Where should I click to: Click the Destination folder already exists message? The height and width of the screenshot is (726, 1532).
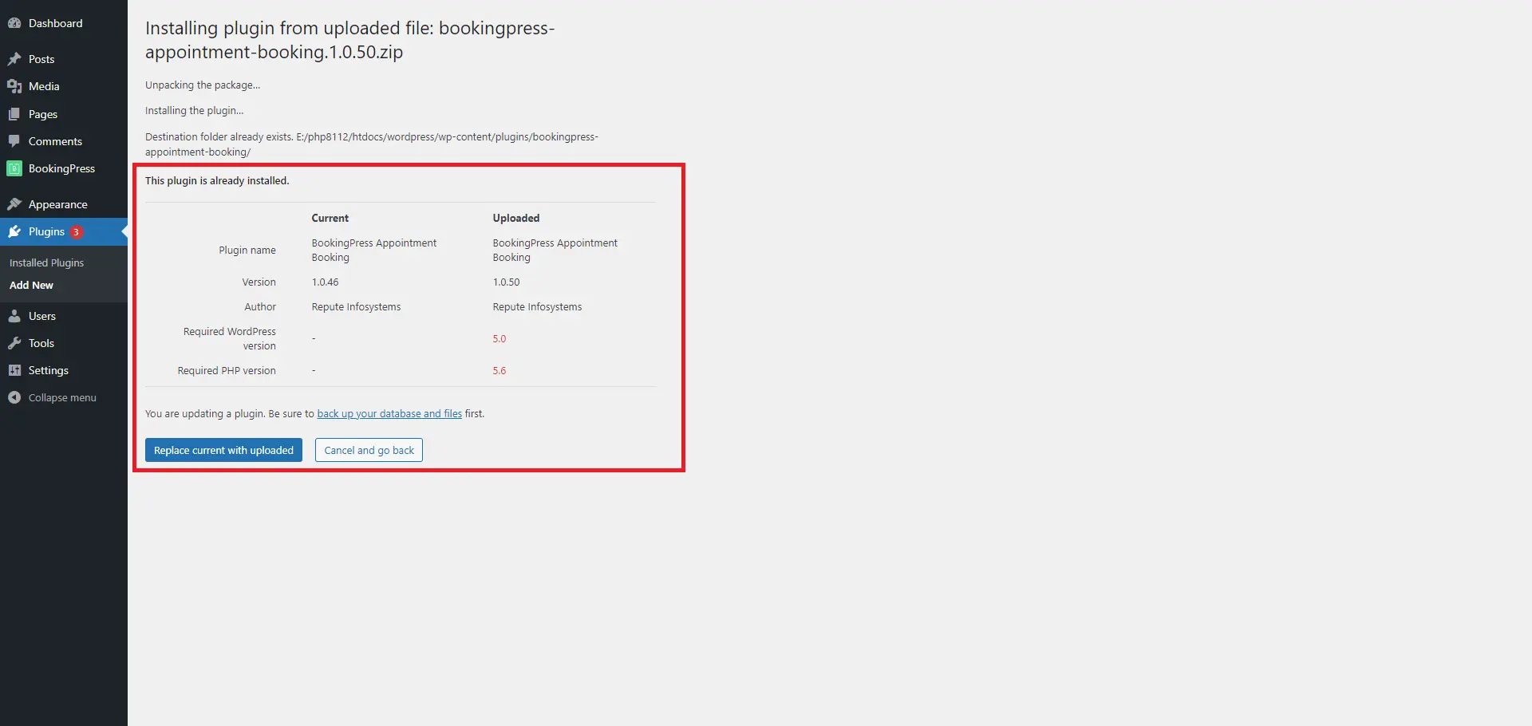(x=372, y=144)
